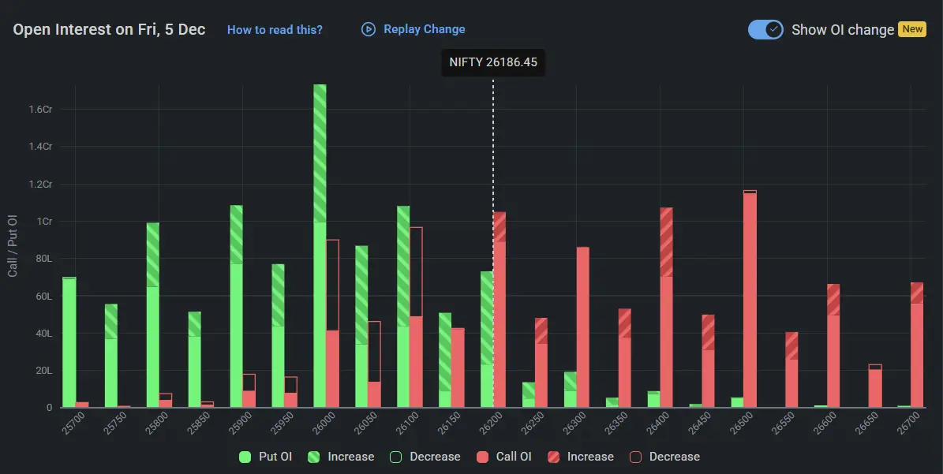Disable the Show OI change toggle
Screen dimensions: 943x474
[x=765, y=29]
